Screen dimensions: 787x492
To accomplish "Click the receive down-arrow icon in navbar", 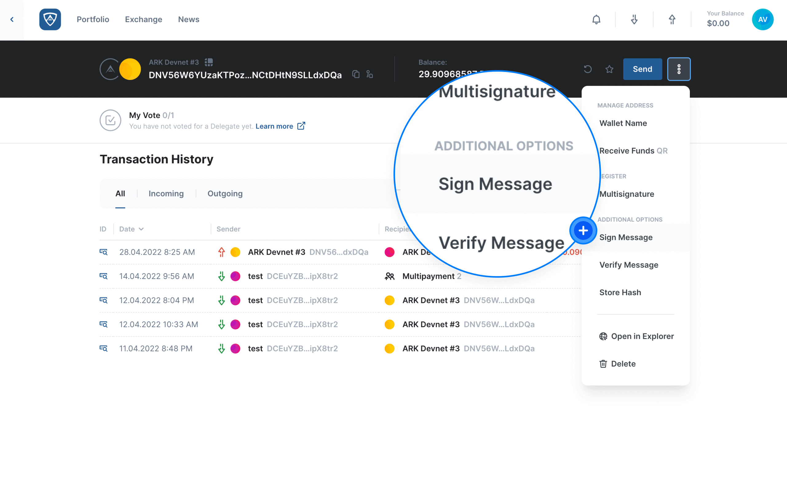I will point(634,19).
